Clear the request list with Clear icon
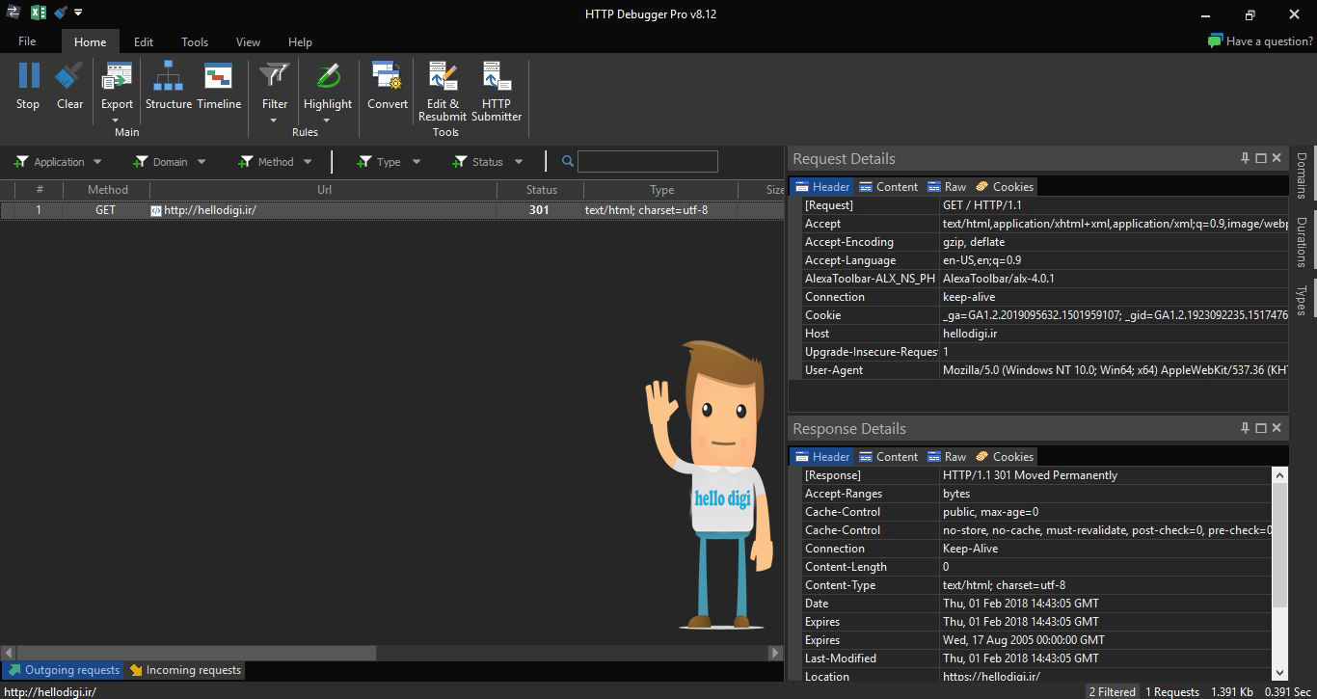Screen dimensions: 1317x699 69,77
